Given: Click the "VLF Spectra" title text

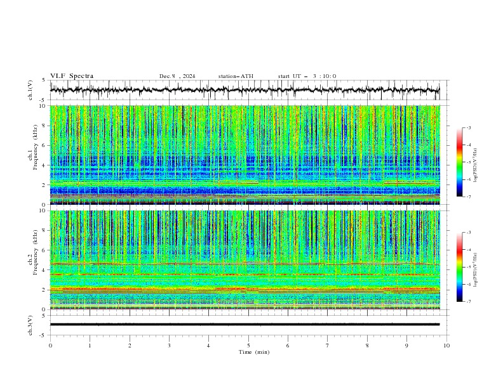Looking at the screenshot, I should (x=72, y=76).
